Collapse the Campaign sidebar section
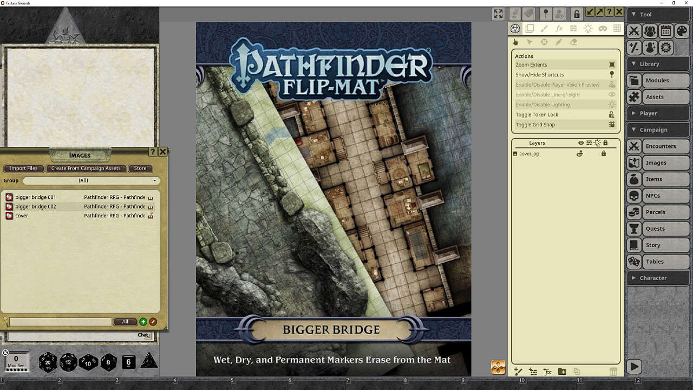Image resolution: width=693 pixels, height=390 pixels. click(633, 129)
